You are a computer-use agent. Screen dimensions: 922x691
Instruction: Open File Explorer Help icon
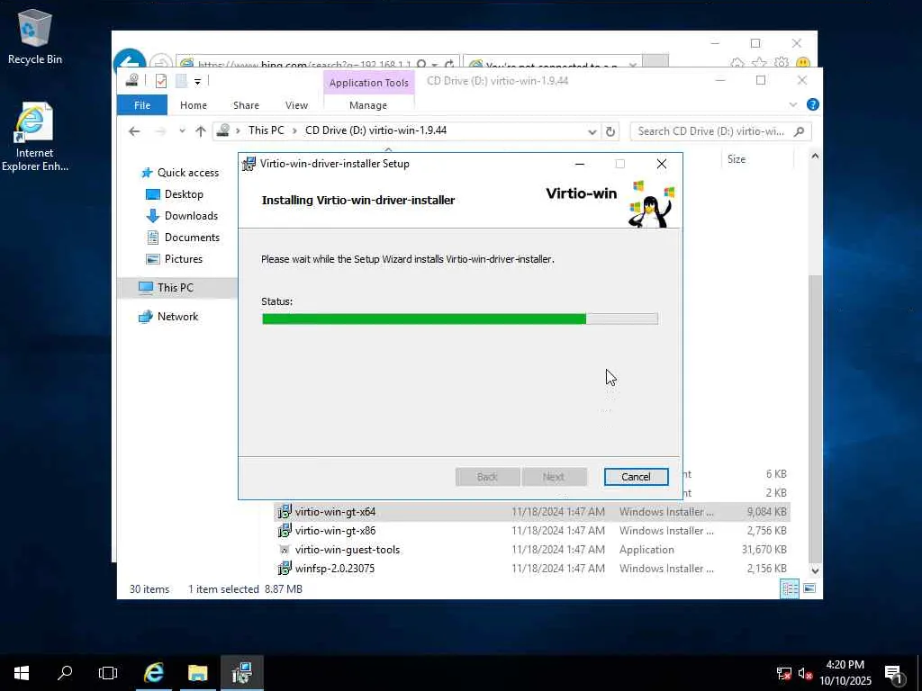pyautogui.click(x=813, y=104)
